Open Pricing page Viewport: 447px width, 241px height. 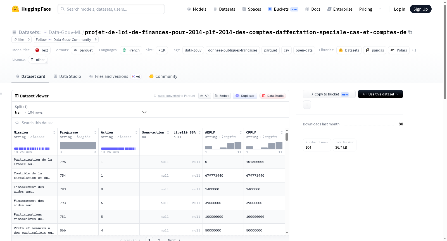pos(366,9)
